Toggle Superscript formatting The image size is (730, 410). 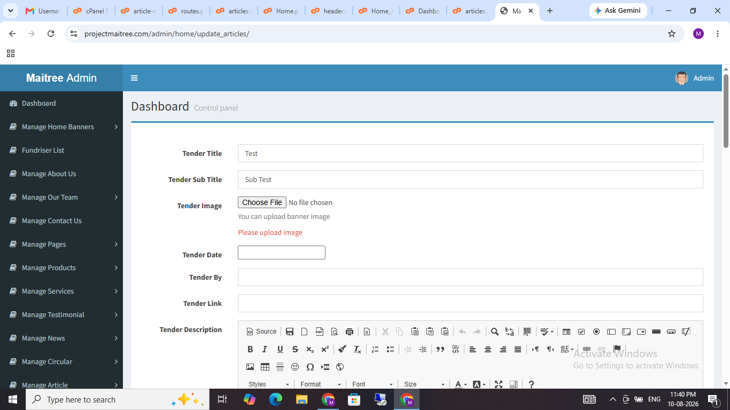(325, 349)
